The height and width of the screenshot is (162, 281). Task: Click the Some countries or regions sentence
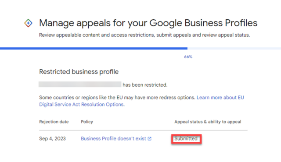click(117, 98)
